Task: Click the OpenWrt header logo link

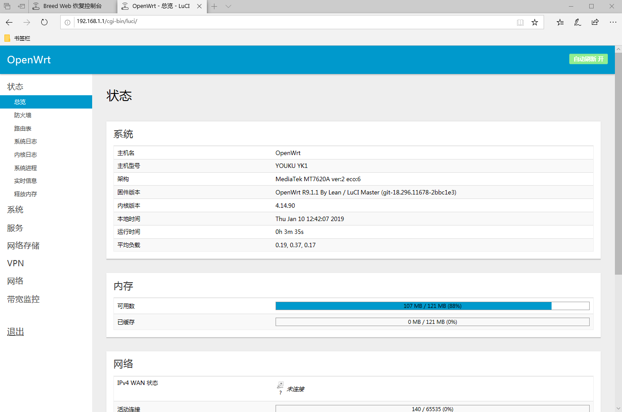Action: click(x=29, y=60)
